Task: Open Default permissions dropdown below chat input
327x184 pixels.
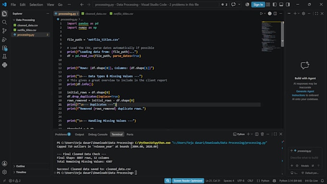Action: 310,173
